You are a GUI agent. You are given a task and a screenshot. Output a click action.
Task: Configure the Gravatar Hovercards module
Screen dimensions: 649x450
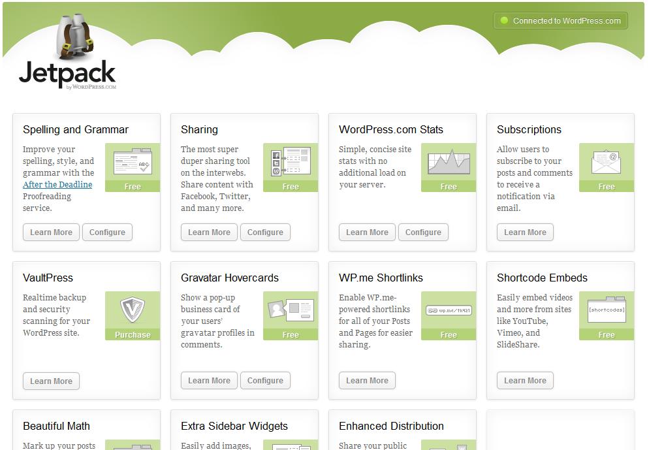coord(265,381)
